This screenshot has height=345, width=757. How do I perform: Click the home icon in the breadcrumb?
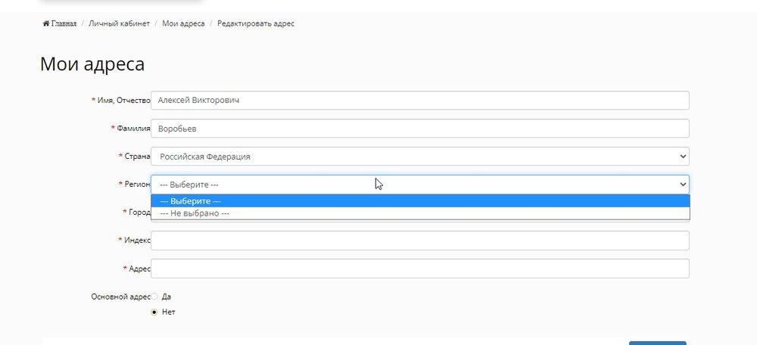pyautogui.click(x=46, y=23)
